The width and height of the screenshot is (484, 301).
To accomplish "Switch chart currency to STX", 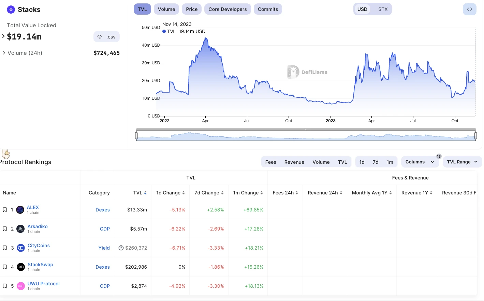I will click(x=383, y=9).
